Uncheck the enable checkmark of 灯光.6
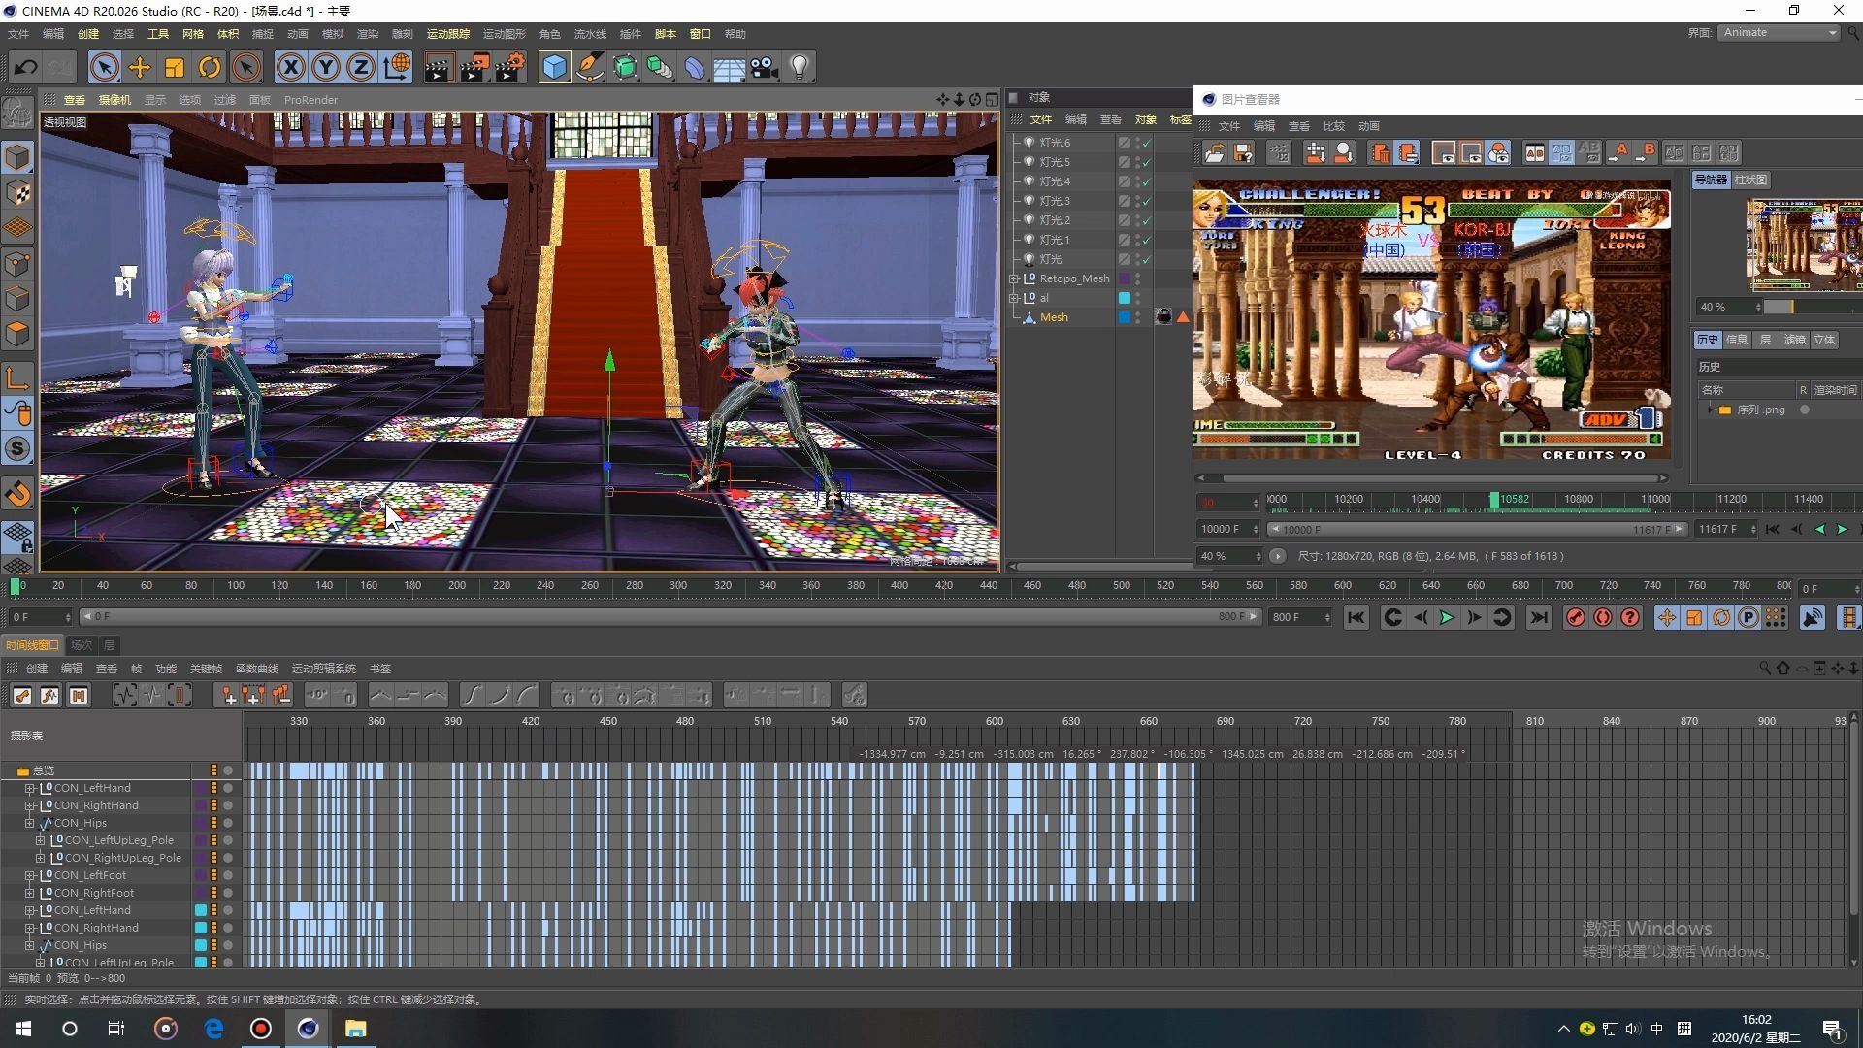 [x=1146, y=142]
